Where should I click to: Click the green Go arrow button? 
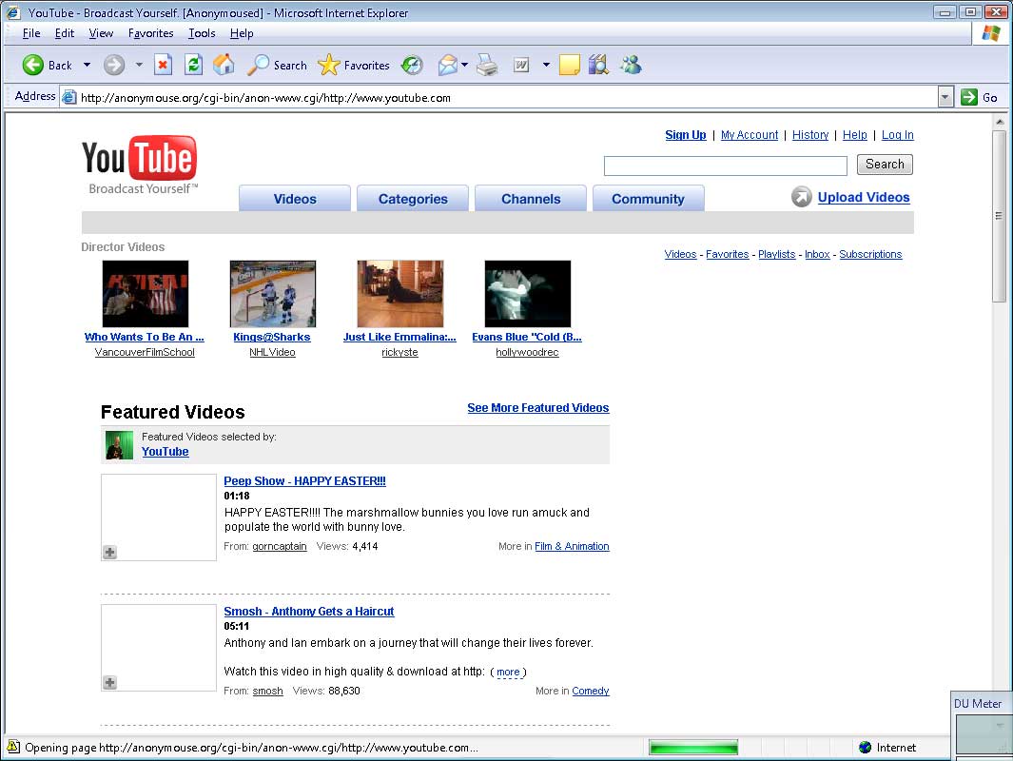[968, 98]
